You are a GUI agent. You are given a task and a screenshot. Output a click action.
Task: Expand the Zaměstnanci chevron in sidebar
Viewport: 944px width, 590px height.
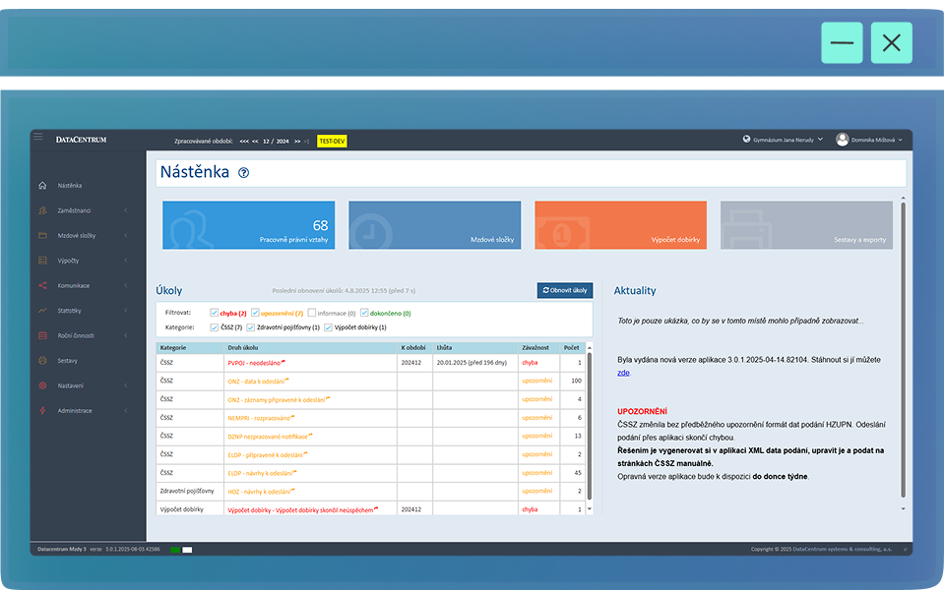click(126, 210)
